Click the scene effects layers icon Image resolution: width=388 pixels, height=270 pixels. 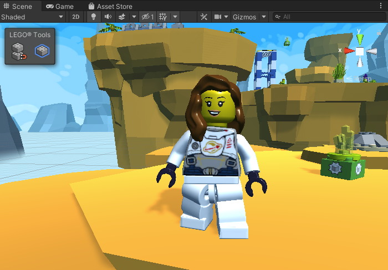122,17
